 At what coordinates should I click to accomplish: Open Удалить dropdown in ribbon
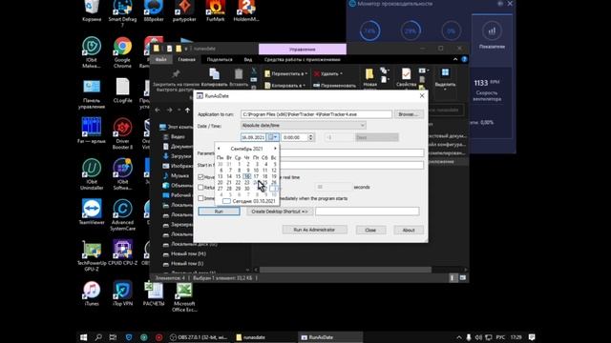[328, 73]
